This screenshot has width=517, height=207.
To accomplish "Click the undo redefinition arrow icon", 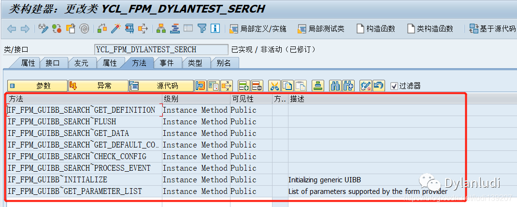I will click(x=379, y=86).
